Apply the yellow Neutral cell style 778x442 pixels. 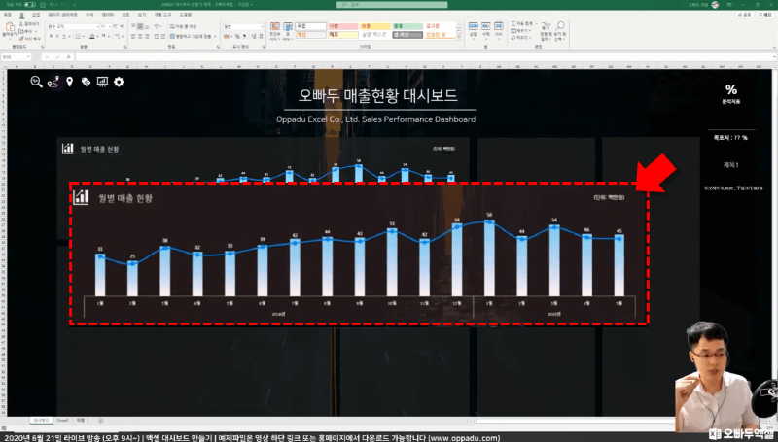coord(375,26)
